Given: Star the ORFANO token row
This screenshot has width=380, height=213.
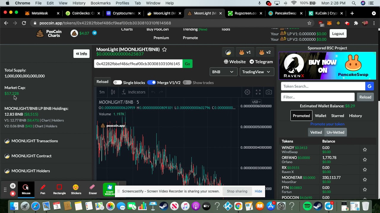Looking at the screenshot, I should click(x=365, y=160).
